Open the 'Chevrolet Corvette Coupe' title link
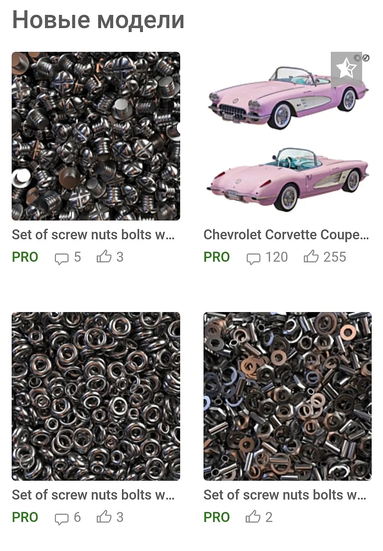Viewport: 383px width, 551px height. click(x=286, y=235)
